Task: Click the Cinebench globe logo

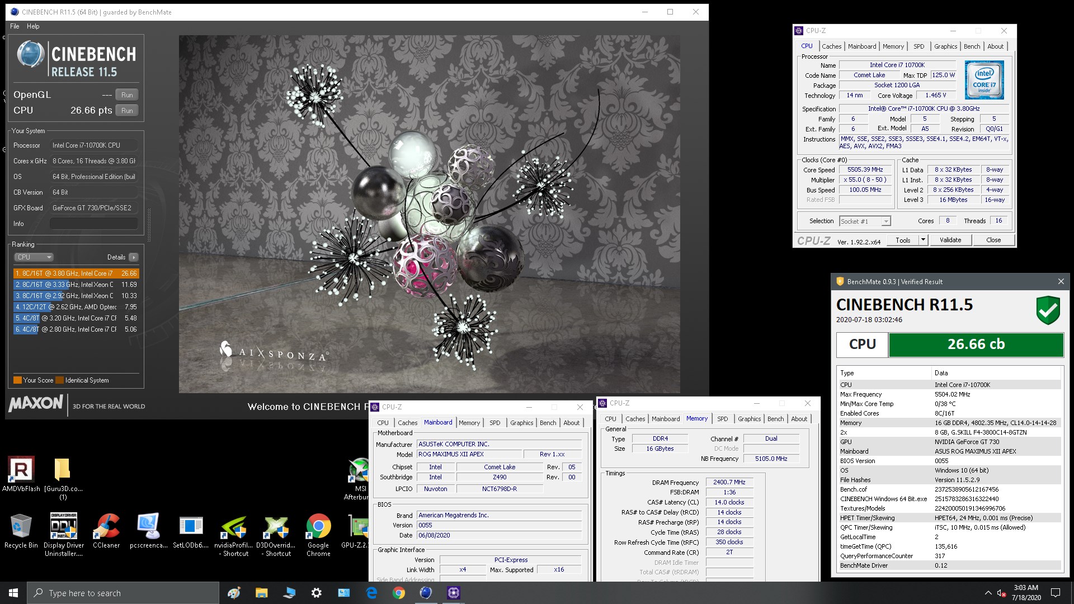Action: (30, 55)
